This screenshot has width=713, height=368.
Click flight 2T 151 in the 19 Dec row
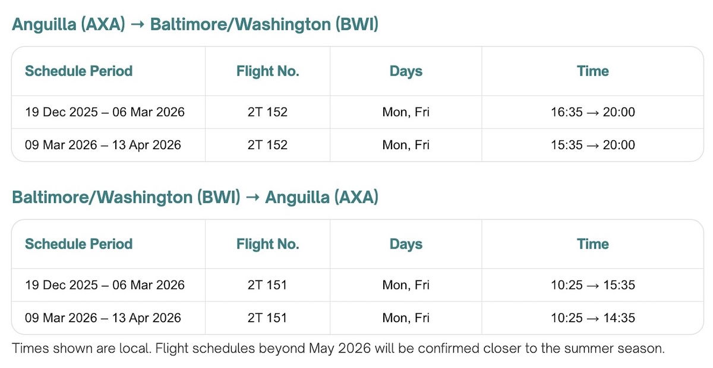point(267,285)
